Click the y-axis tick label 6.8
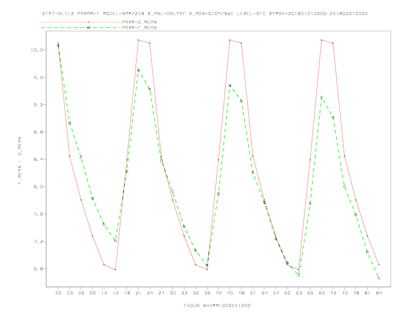Image resolution: width=413 pixels, height=319 pixels. point(39,269)
